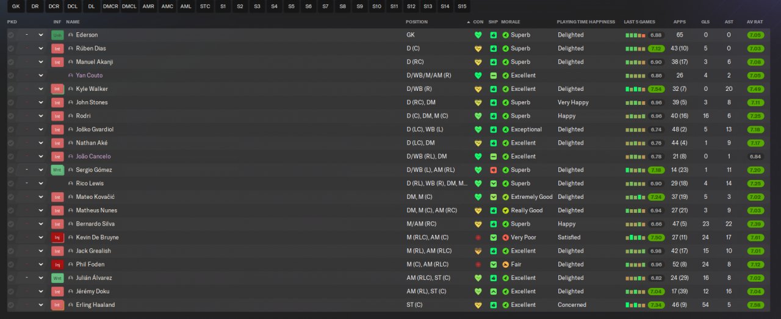Screen dimensions: 781x319
Task: Sort by the Morale column header
Action: 510,22
